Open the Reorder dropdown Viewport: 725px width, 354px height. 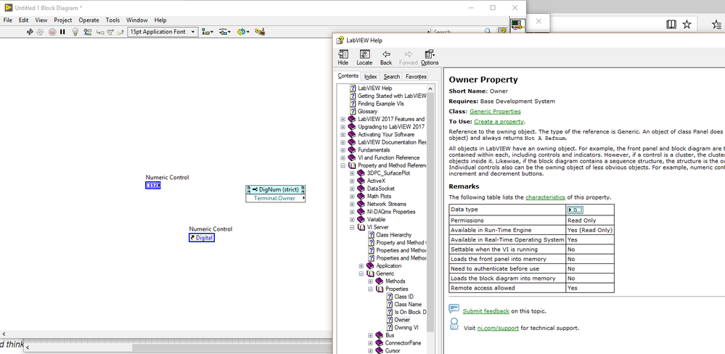coord(243,32)
